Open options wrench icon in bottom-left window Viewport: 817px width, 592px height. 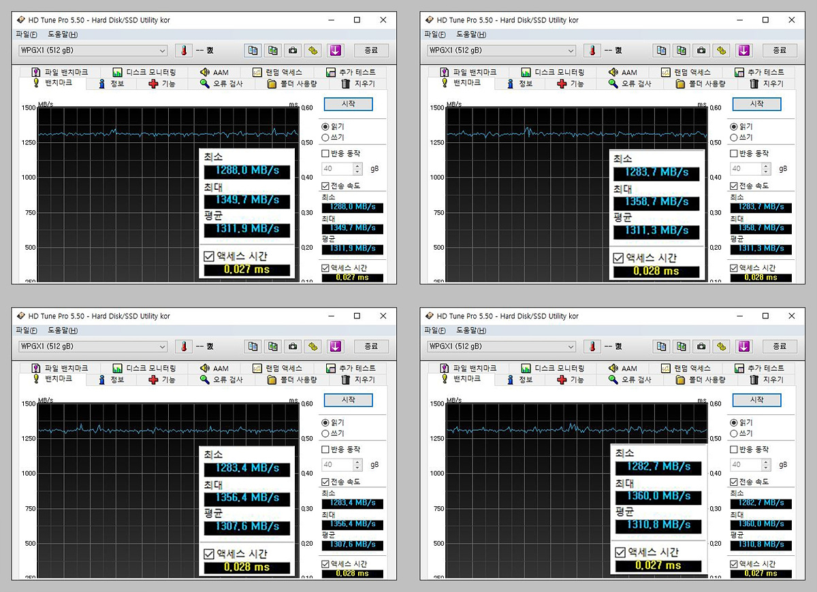(x=313, y=346)
